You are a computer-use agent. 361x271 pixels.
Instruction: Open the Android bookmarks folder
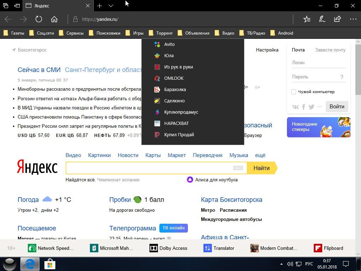point(282,33)
